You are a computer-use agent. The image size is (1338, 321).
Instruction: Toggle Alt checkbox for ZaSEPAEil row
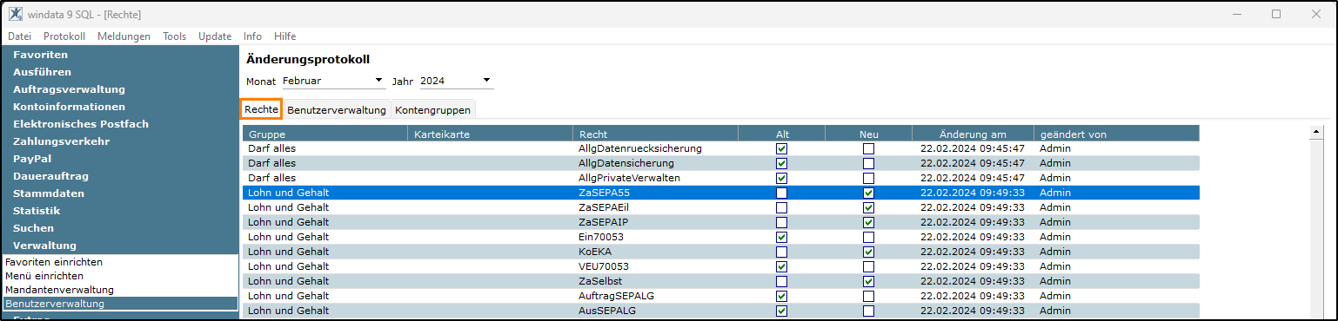(781, 207)
